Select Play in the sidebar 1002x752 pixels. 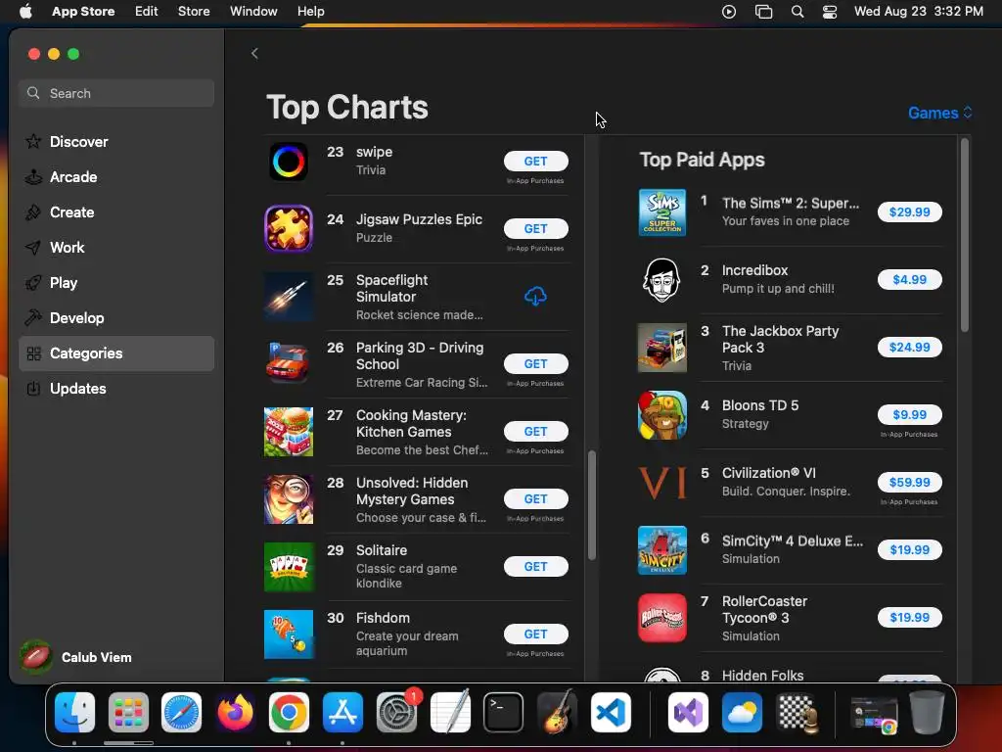pyautogui.click(x=116, y=283)
